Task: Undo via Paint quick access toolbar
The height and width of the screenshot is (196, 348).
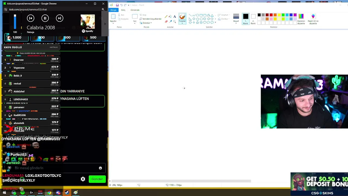Action: point(121,5)
